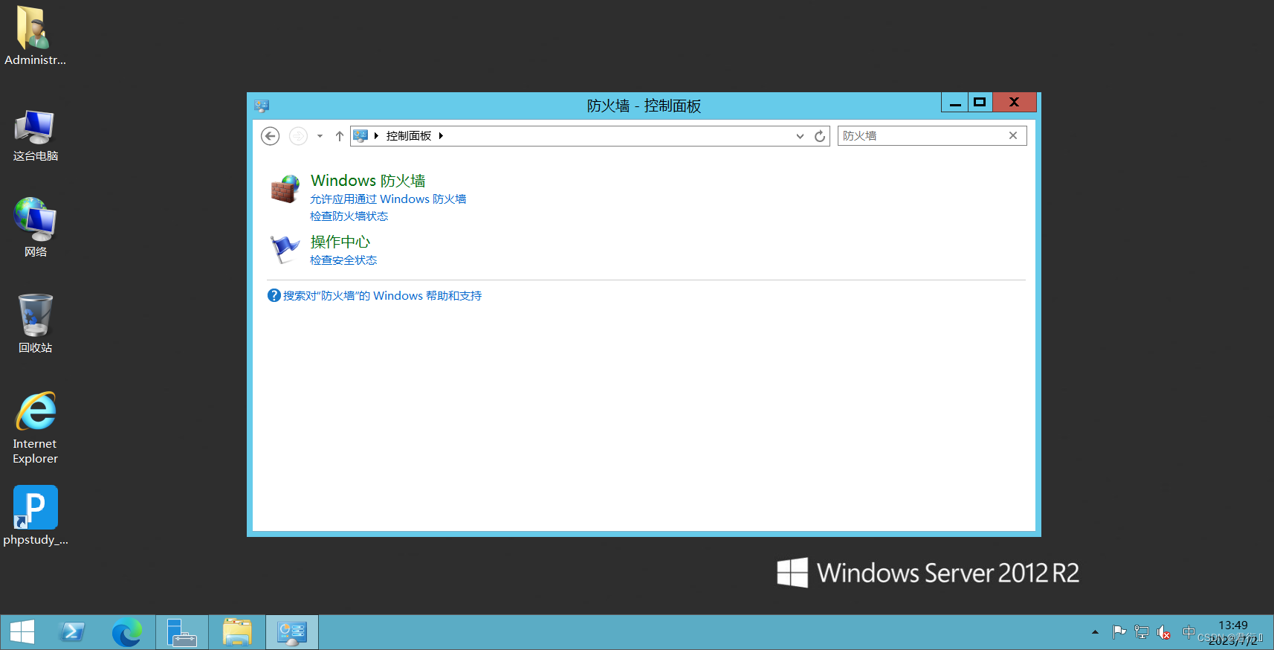This screenshot has width=1274, height=650.
Task: Open Action Center flag in system tray
Action: [x=1119, y=632]
